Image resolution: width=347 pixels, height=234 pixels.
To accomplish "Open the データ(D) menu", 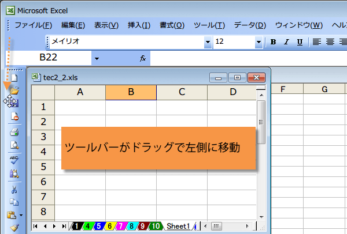I will (250, 25).
